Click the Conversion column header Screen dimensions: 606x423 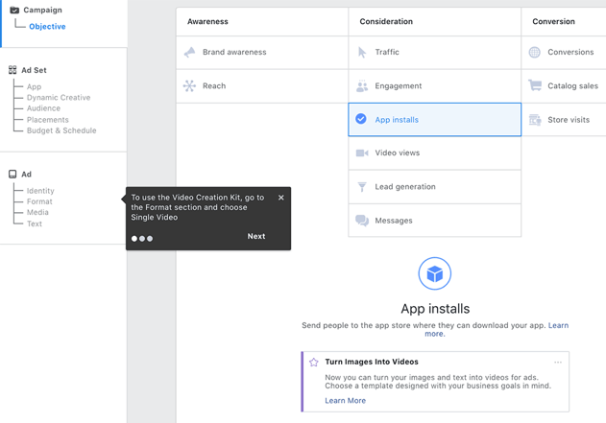(553, 22)
